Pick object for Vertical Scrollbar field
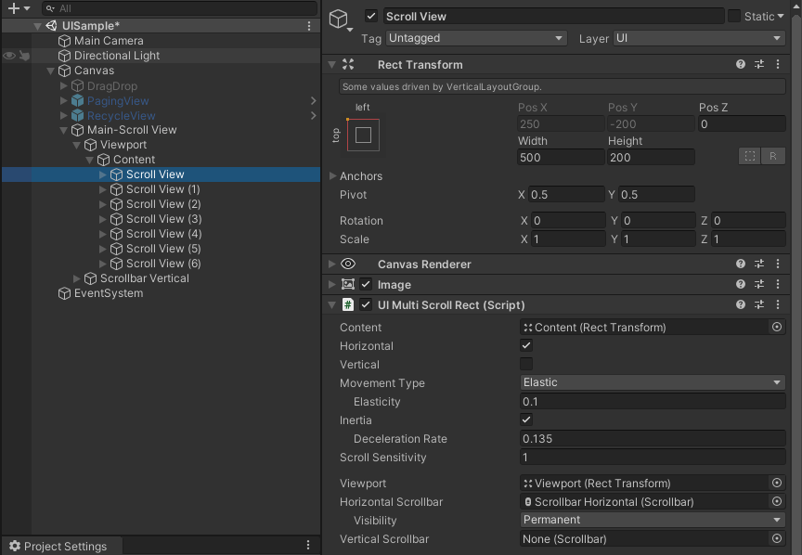 tap(776, 538)
